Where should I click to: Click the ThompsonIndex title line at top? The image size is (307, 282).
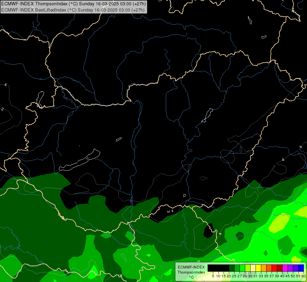tap(73, 4)
